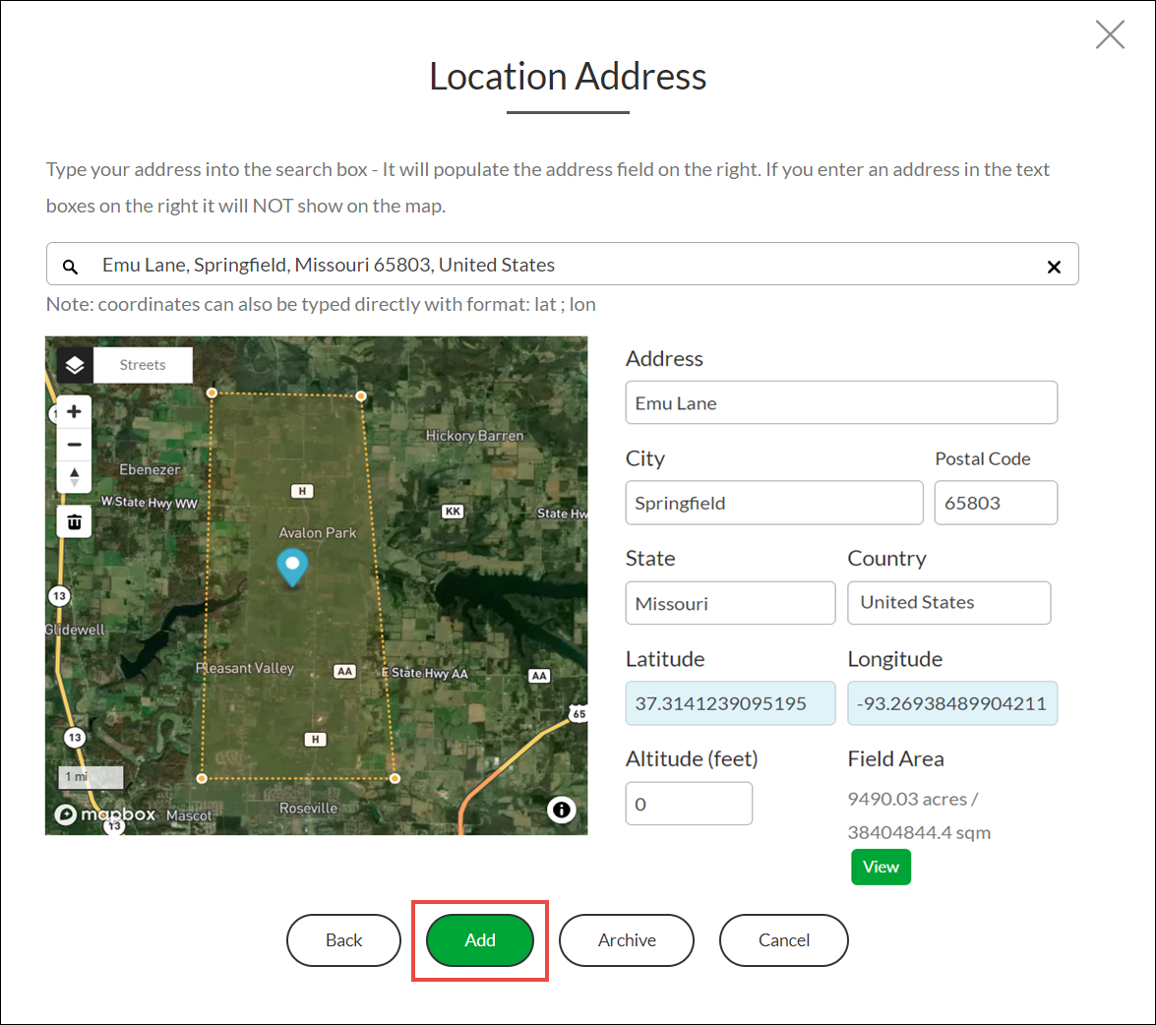1156x1025 pixels.
Task: Click the Latitude field
Action: coord(730,703)
